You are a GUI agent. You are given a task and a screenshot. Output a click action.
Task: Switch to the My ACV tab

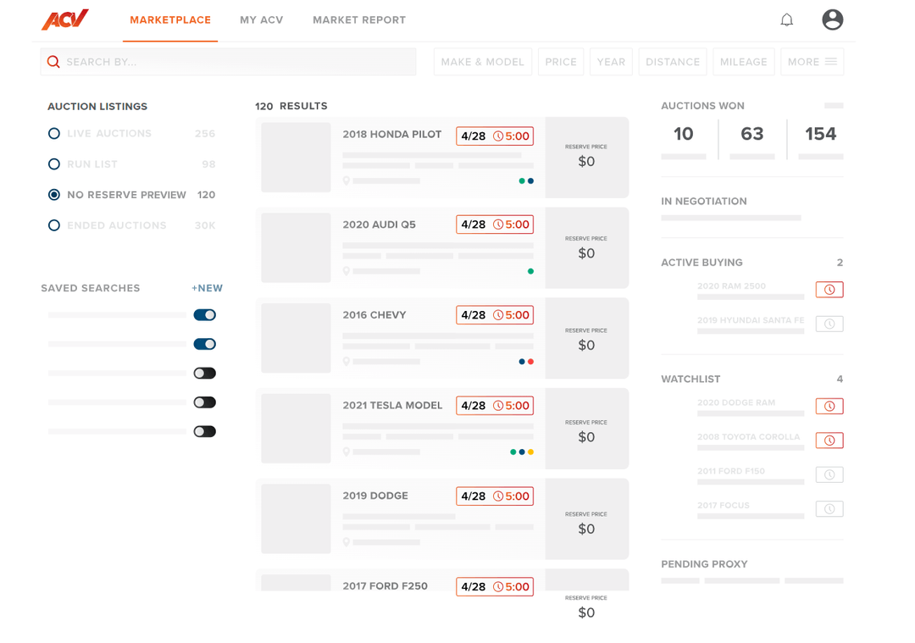(261, 19)
